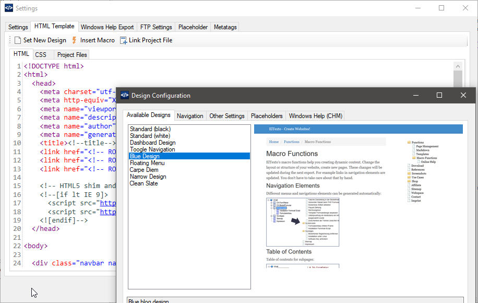Viewport: 478px width, 303px height.
Task: Click the ElTexto - Create Websites! header
Action: tap(290, 129)
